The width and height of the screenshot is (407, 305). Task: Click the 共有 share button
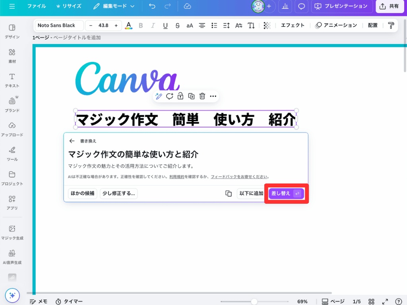pyautogui.click(x=390, y=6)
